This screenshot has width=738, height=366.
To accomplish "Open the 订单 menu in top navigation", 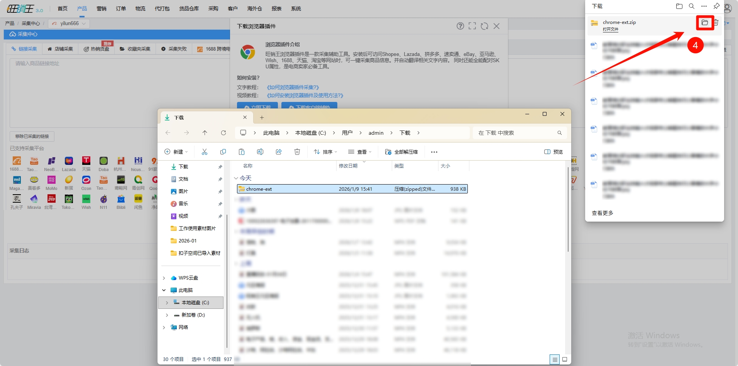I will point(121,8).
